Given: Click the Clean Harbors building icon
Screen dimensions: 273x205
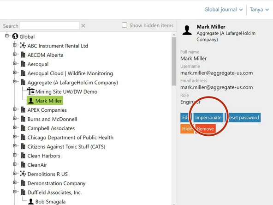Looking at the screenshot, I should tap(23, 155).
